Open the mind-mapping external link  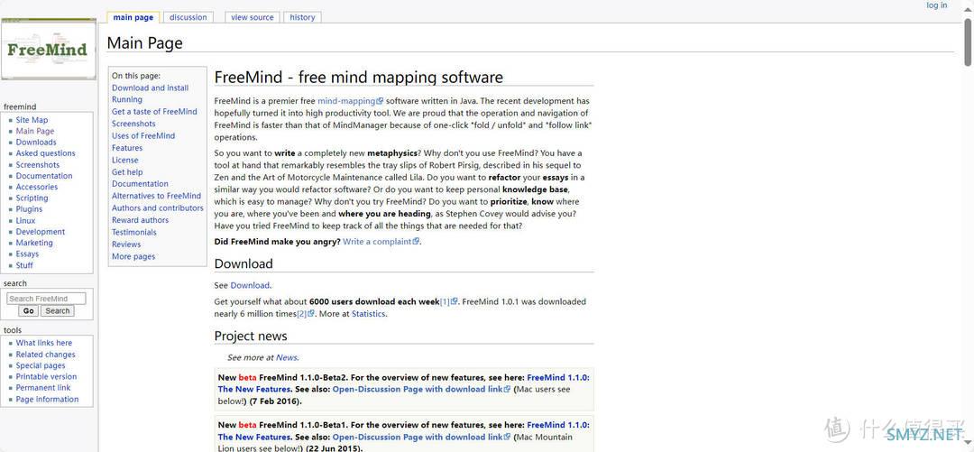346,101
